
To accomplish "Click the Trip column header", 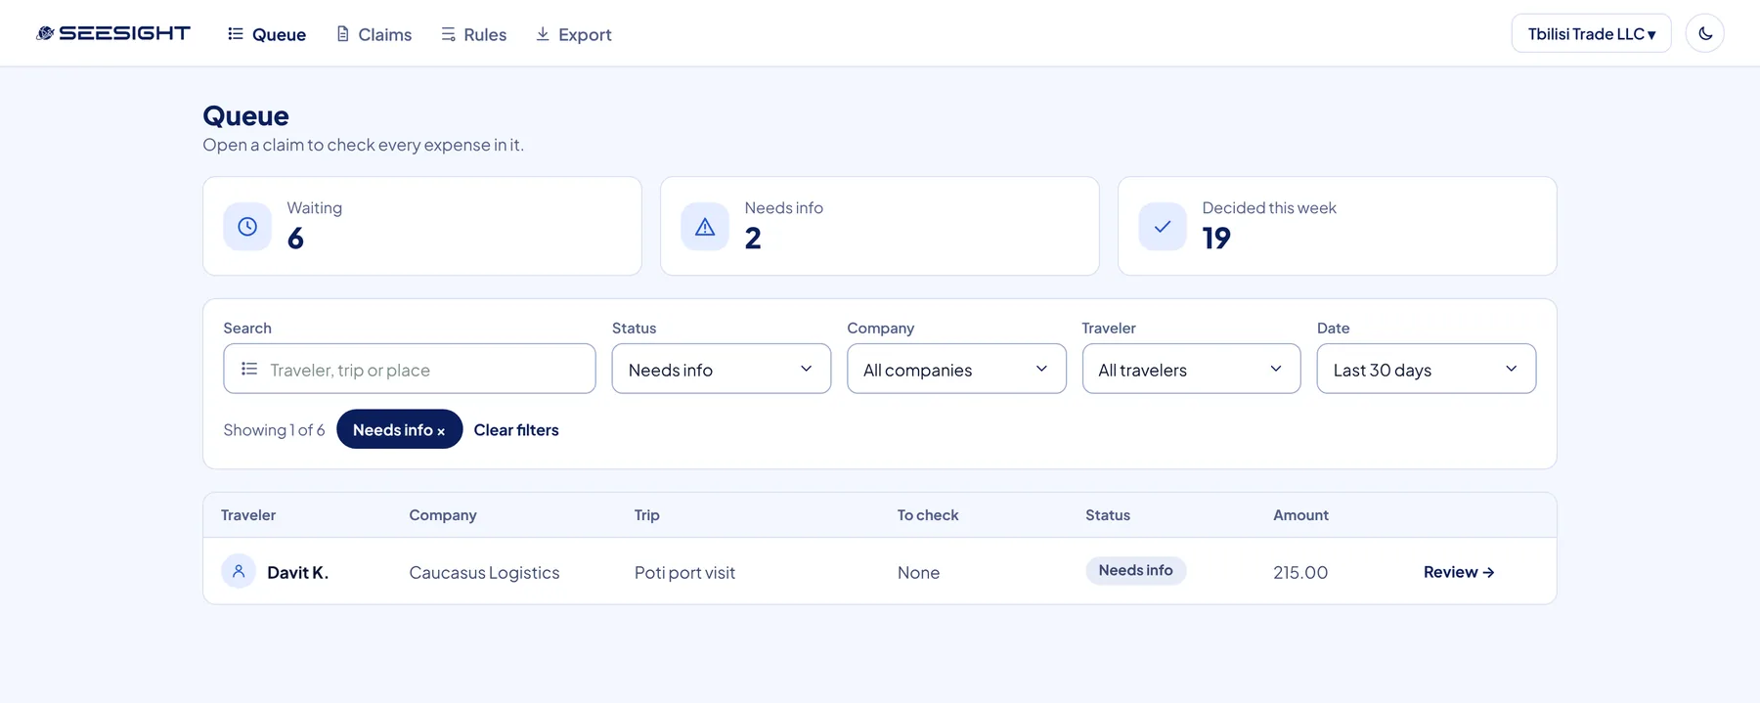I will coord(647,515).
